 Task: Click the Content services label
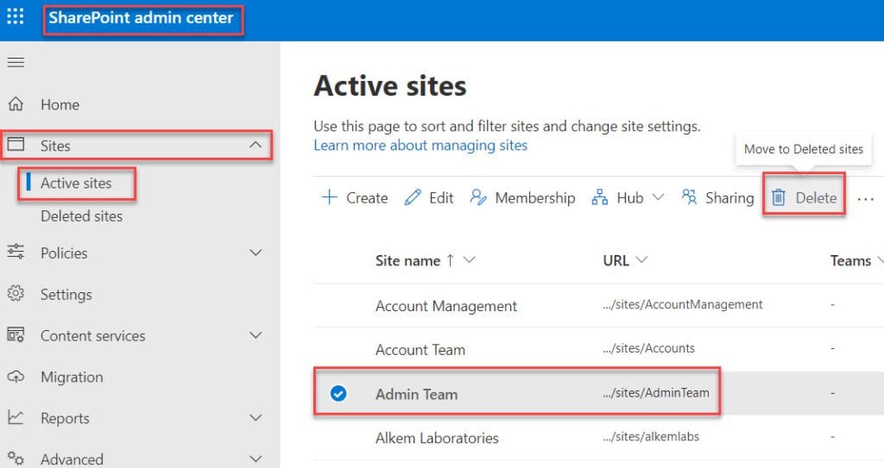93,335
